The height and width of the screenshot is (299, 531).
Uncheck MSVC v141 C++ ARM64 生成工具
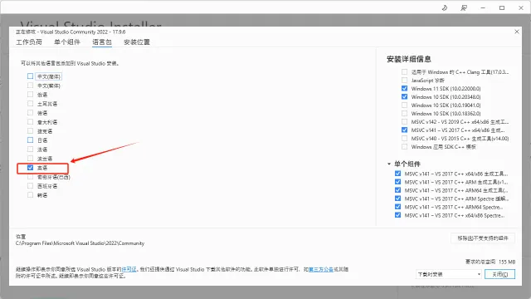click(398, 190)
